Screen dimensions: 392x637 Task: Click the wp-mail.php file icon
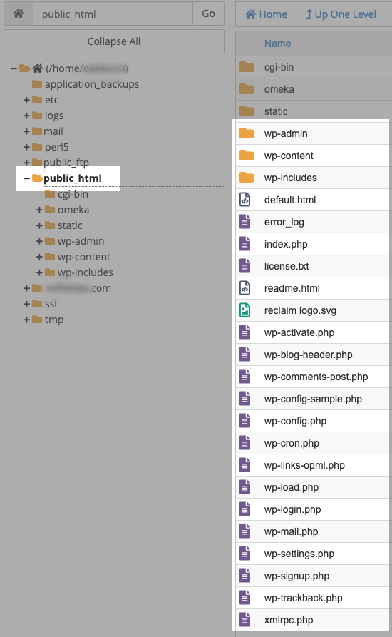tap(244, 531)
